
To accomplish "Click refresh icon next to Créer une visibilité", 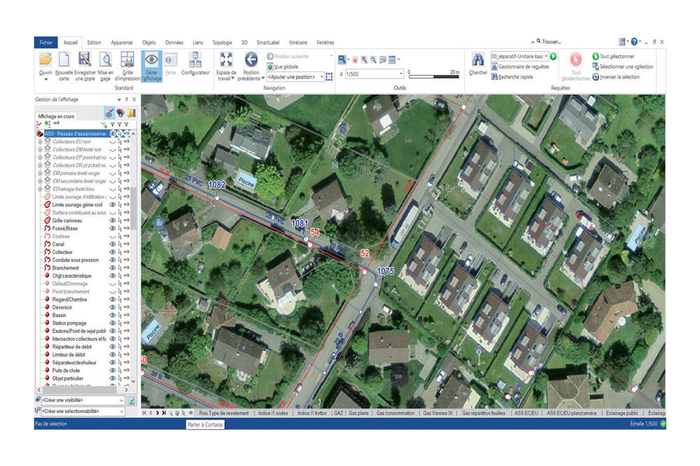I will pyautogui.click(x=132, y=401).
